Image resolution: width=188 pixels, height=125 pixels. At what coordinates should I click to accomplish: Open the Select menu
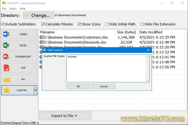click(13, 9)
